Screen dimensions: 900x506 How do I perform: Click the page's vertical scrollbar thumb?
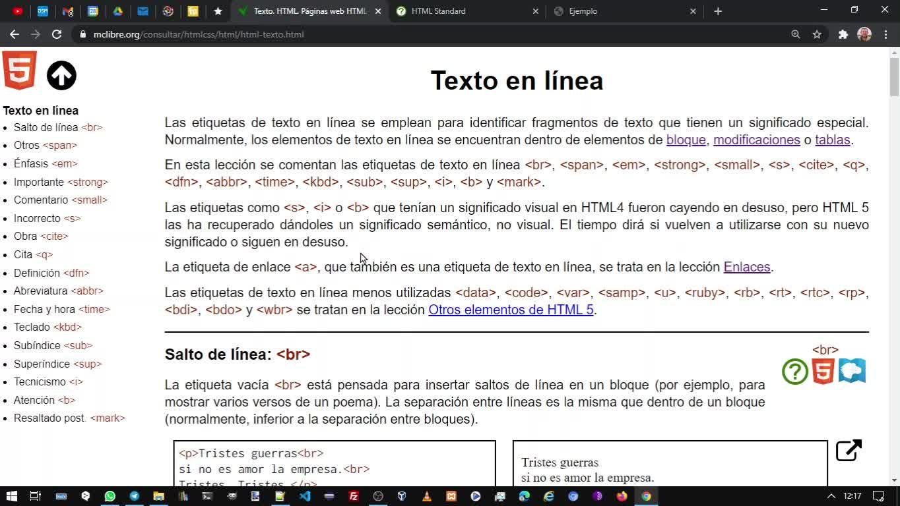(x=894, y=76)
